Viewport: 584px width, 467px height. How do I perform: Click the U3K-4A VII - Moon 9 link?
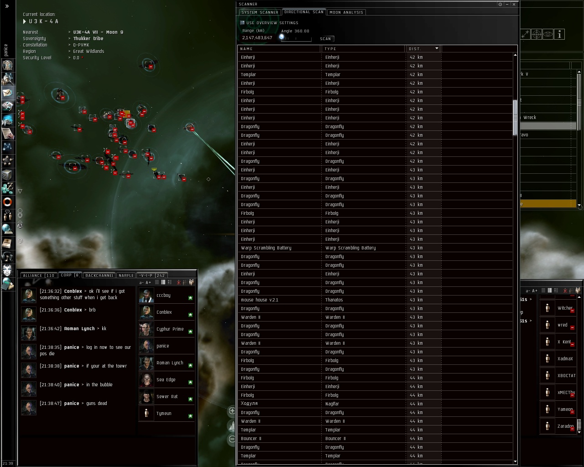[98, 32]
